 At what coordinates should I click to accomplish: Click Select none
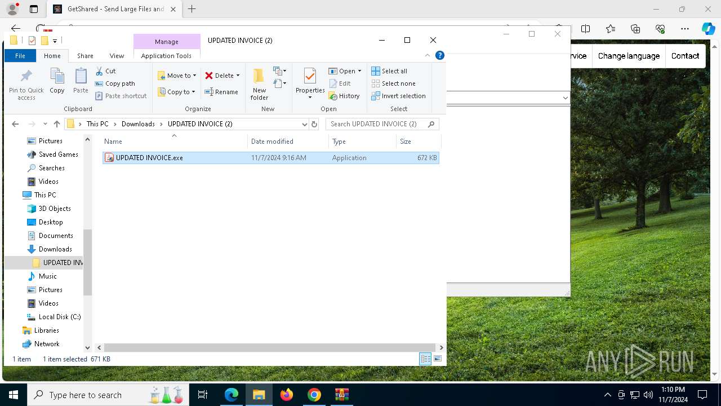393,83
